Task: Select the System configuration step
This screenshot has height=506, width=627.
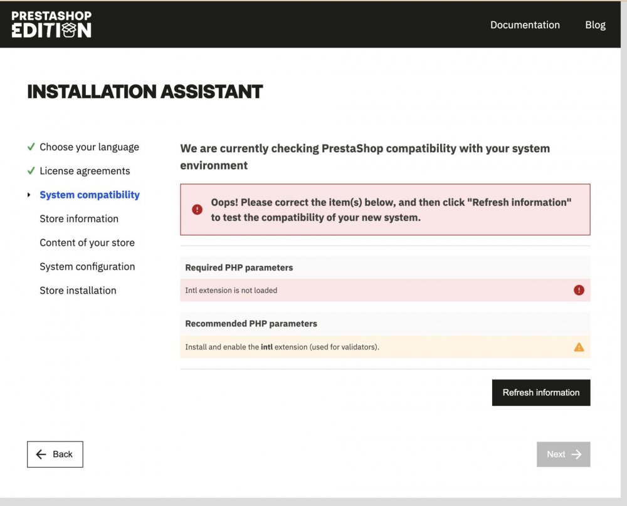Action: [x=87, y=267]
